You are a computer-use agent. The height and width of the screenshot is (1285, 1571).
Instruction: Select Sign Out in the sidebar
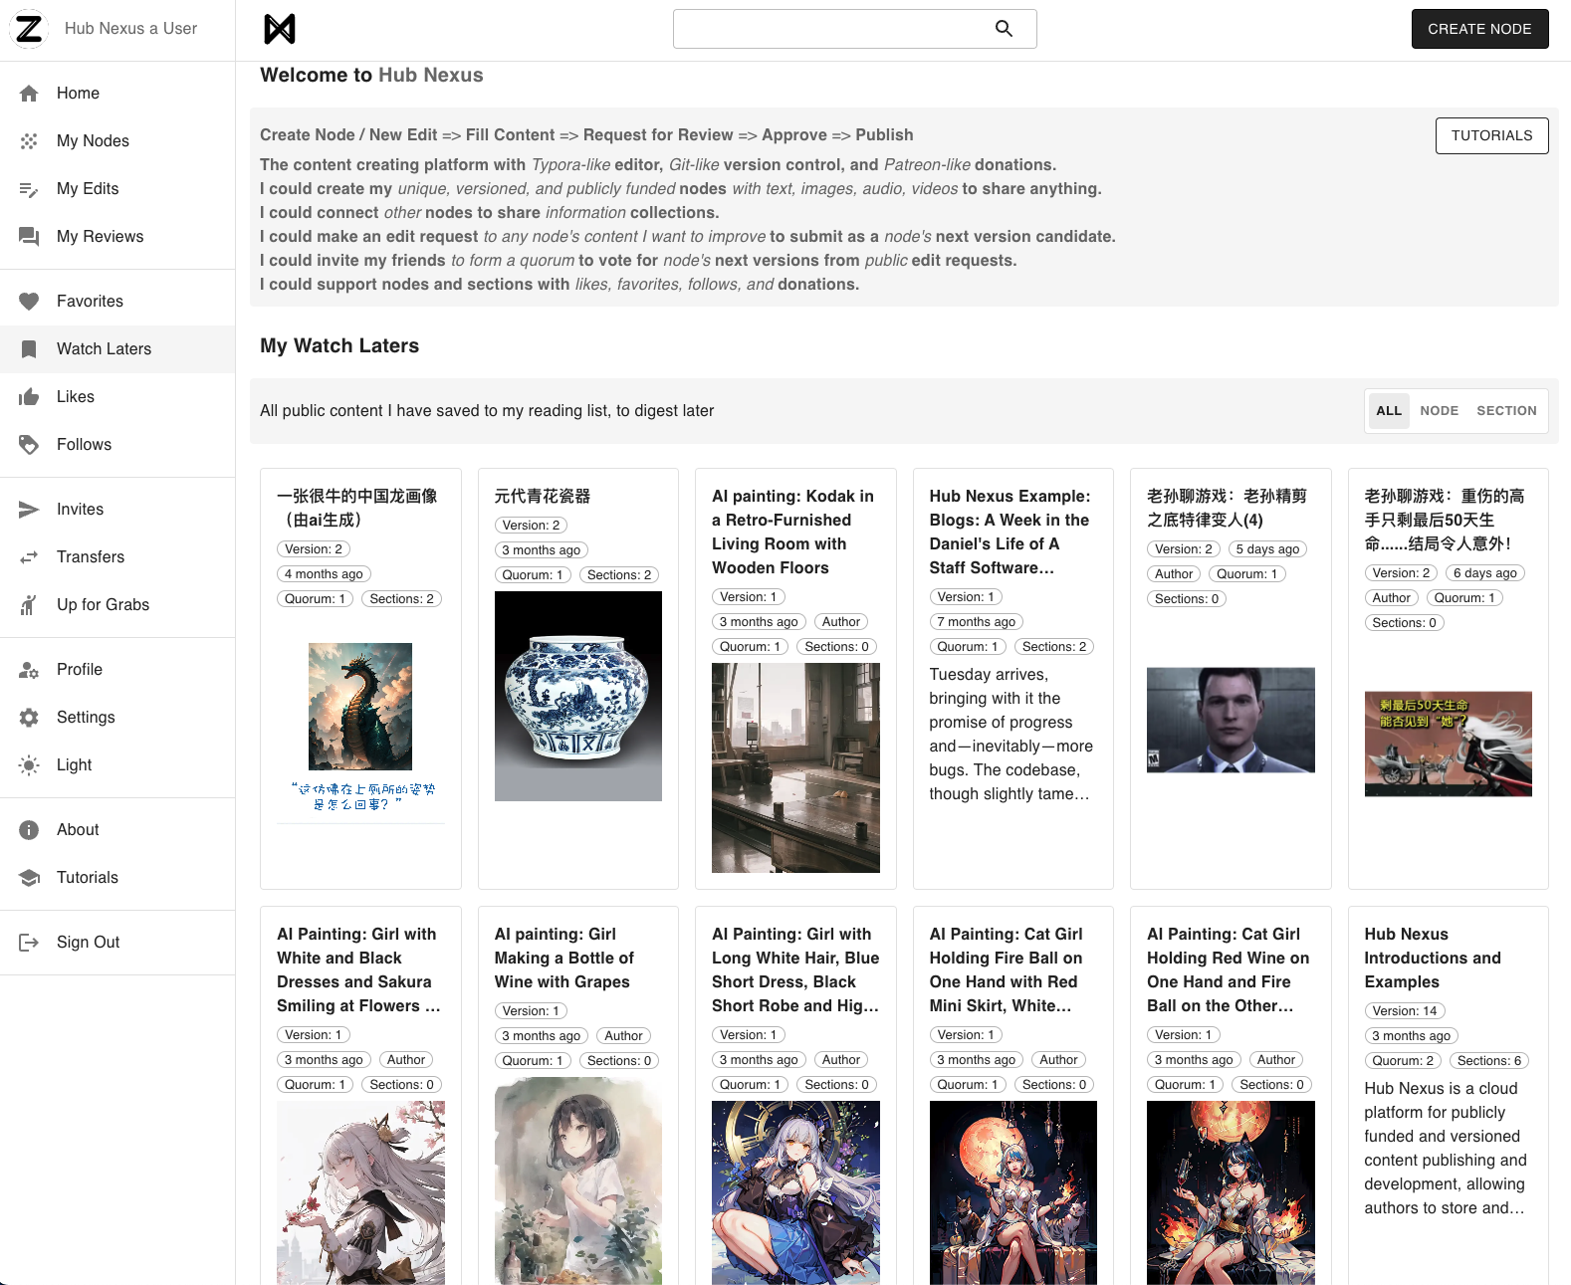coord(117,943)
